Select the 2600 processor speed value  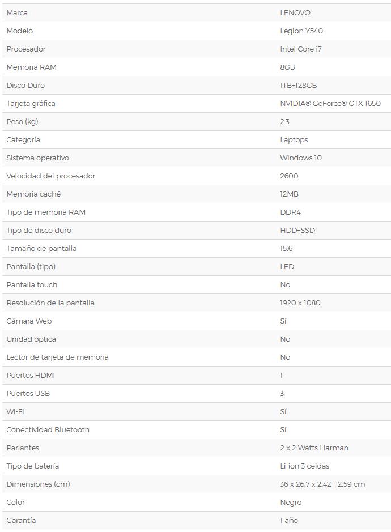pos(289,176)
